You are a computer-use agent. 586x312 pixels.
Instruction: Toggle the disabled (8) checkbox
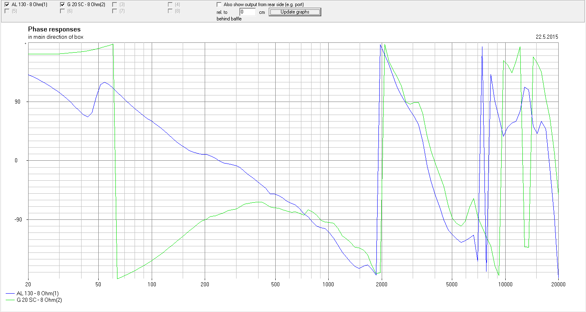pyautogui.click(x=170, y=11)
